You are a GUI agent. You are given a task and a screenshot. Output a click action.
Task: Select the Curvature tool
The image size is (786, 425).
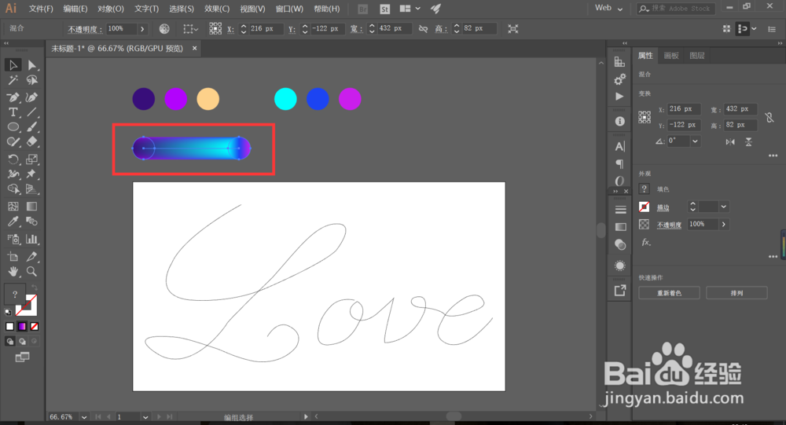pos(31,97)
